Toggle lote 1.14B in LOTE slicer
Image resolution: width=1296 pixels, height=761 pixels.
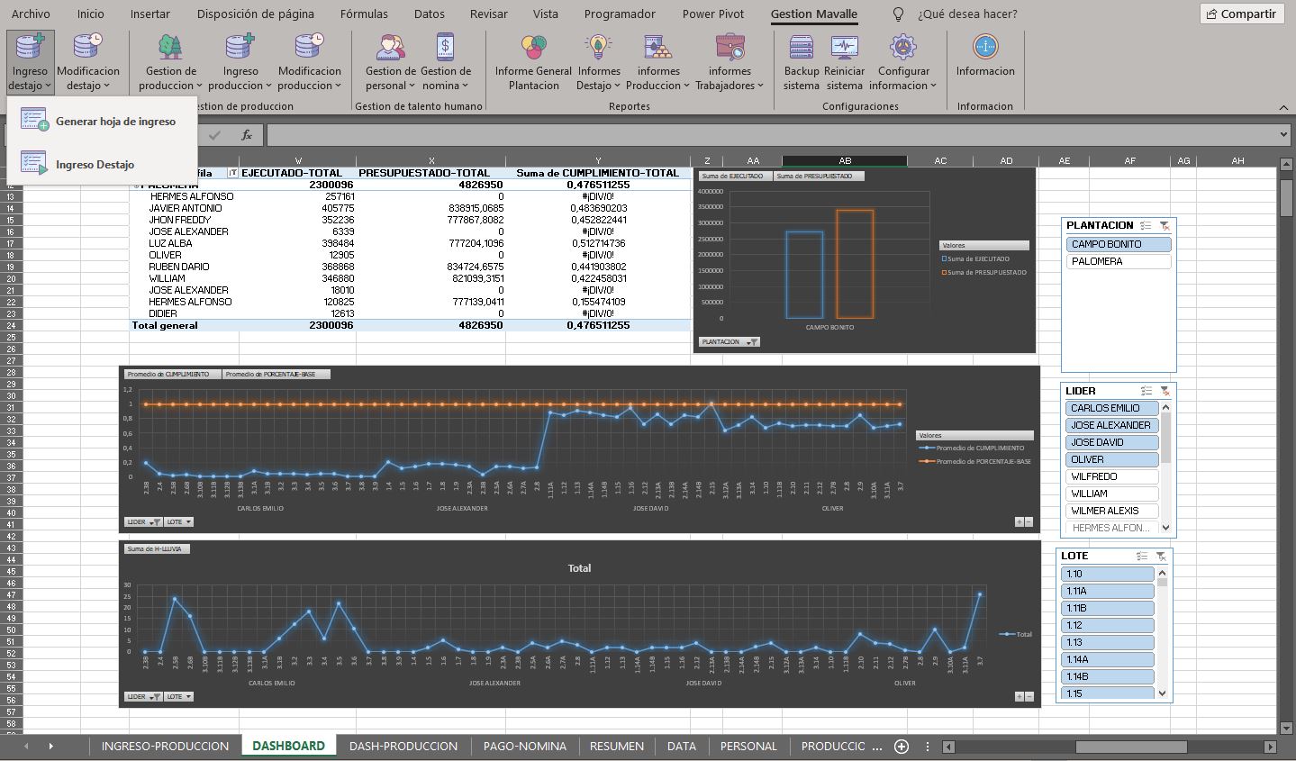(x=1108, y=676)
